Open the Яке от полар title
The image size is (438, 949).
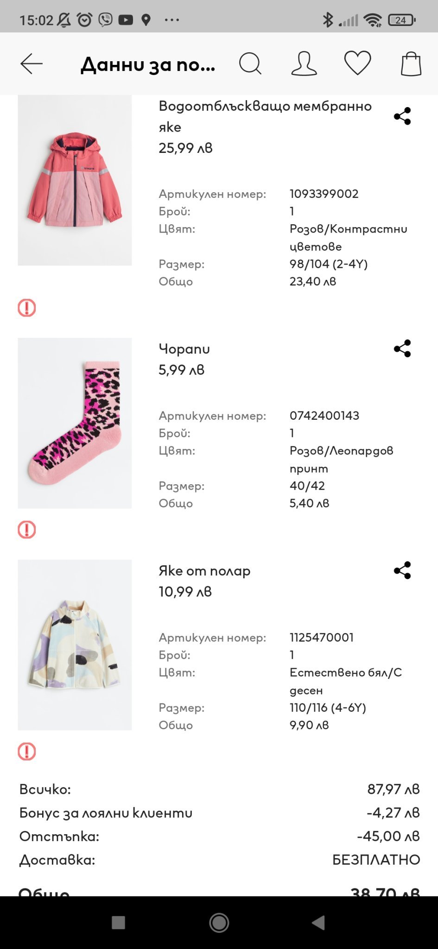(204, 571)
